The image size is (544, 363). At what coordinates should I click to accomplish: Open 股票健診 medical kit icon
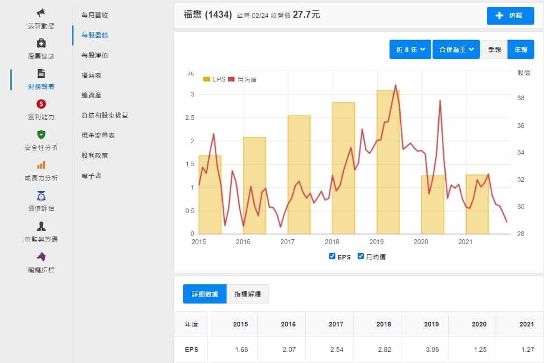tap(41, 43)
